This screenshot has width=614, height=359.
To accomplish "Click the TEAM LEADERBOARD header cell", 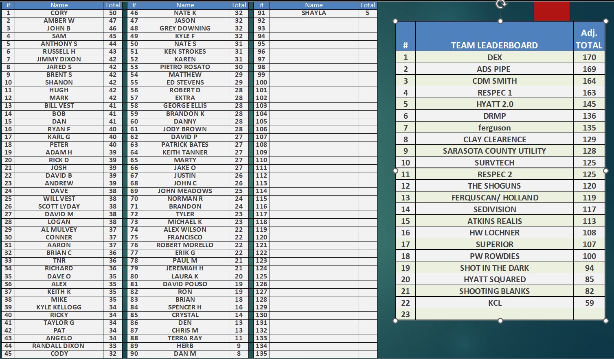I will [x=494, y=45].
